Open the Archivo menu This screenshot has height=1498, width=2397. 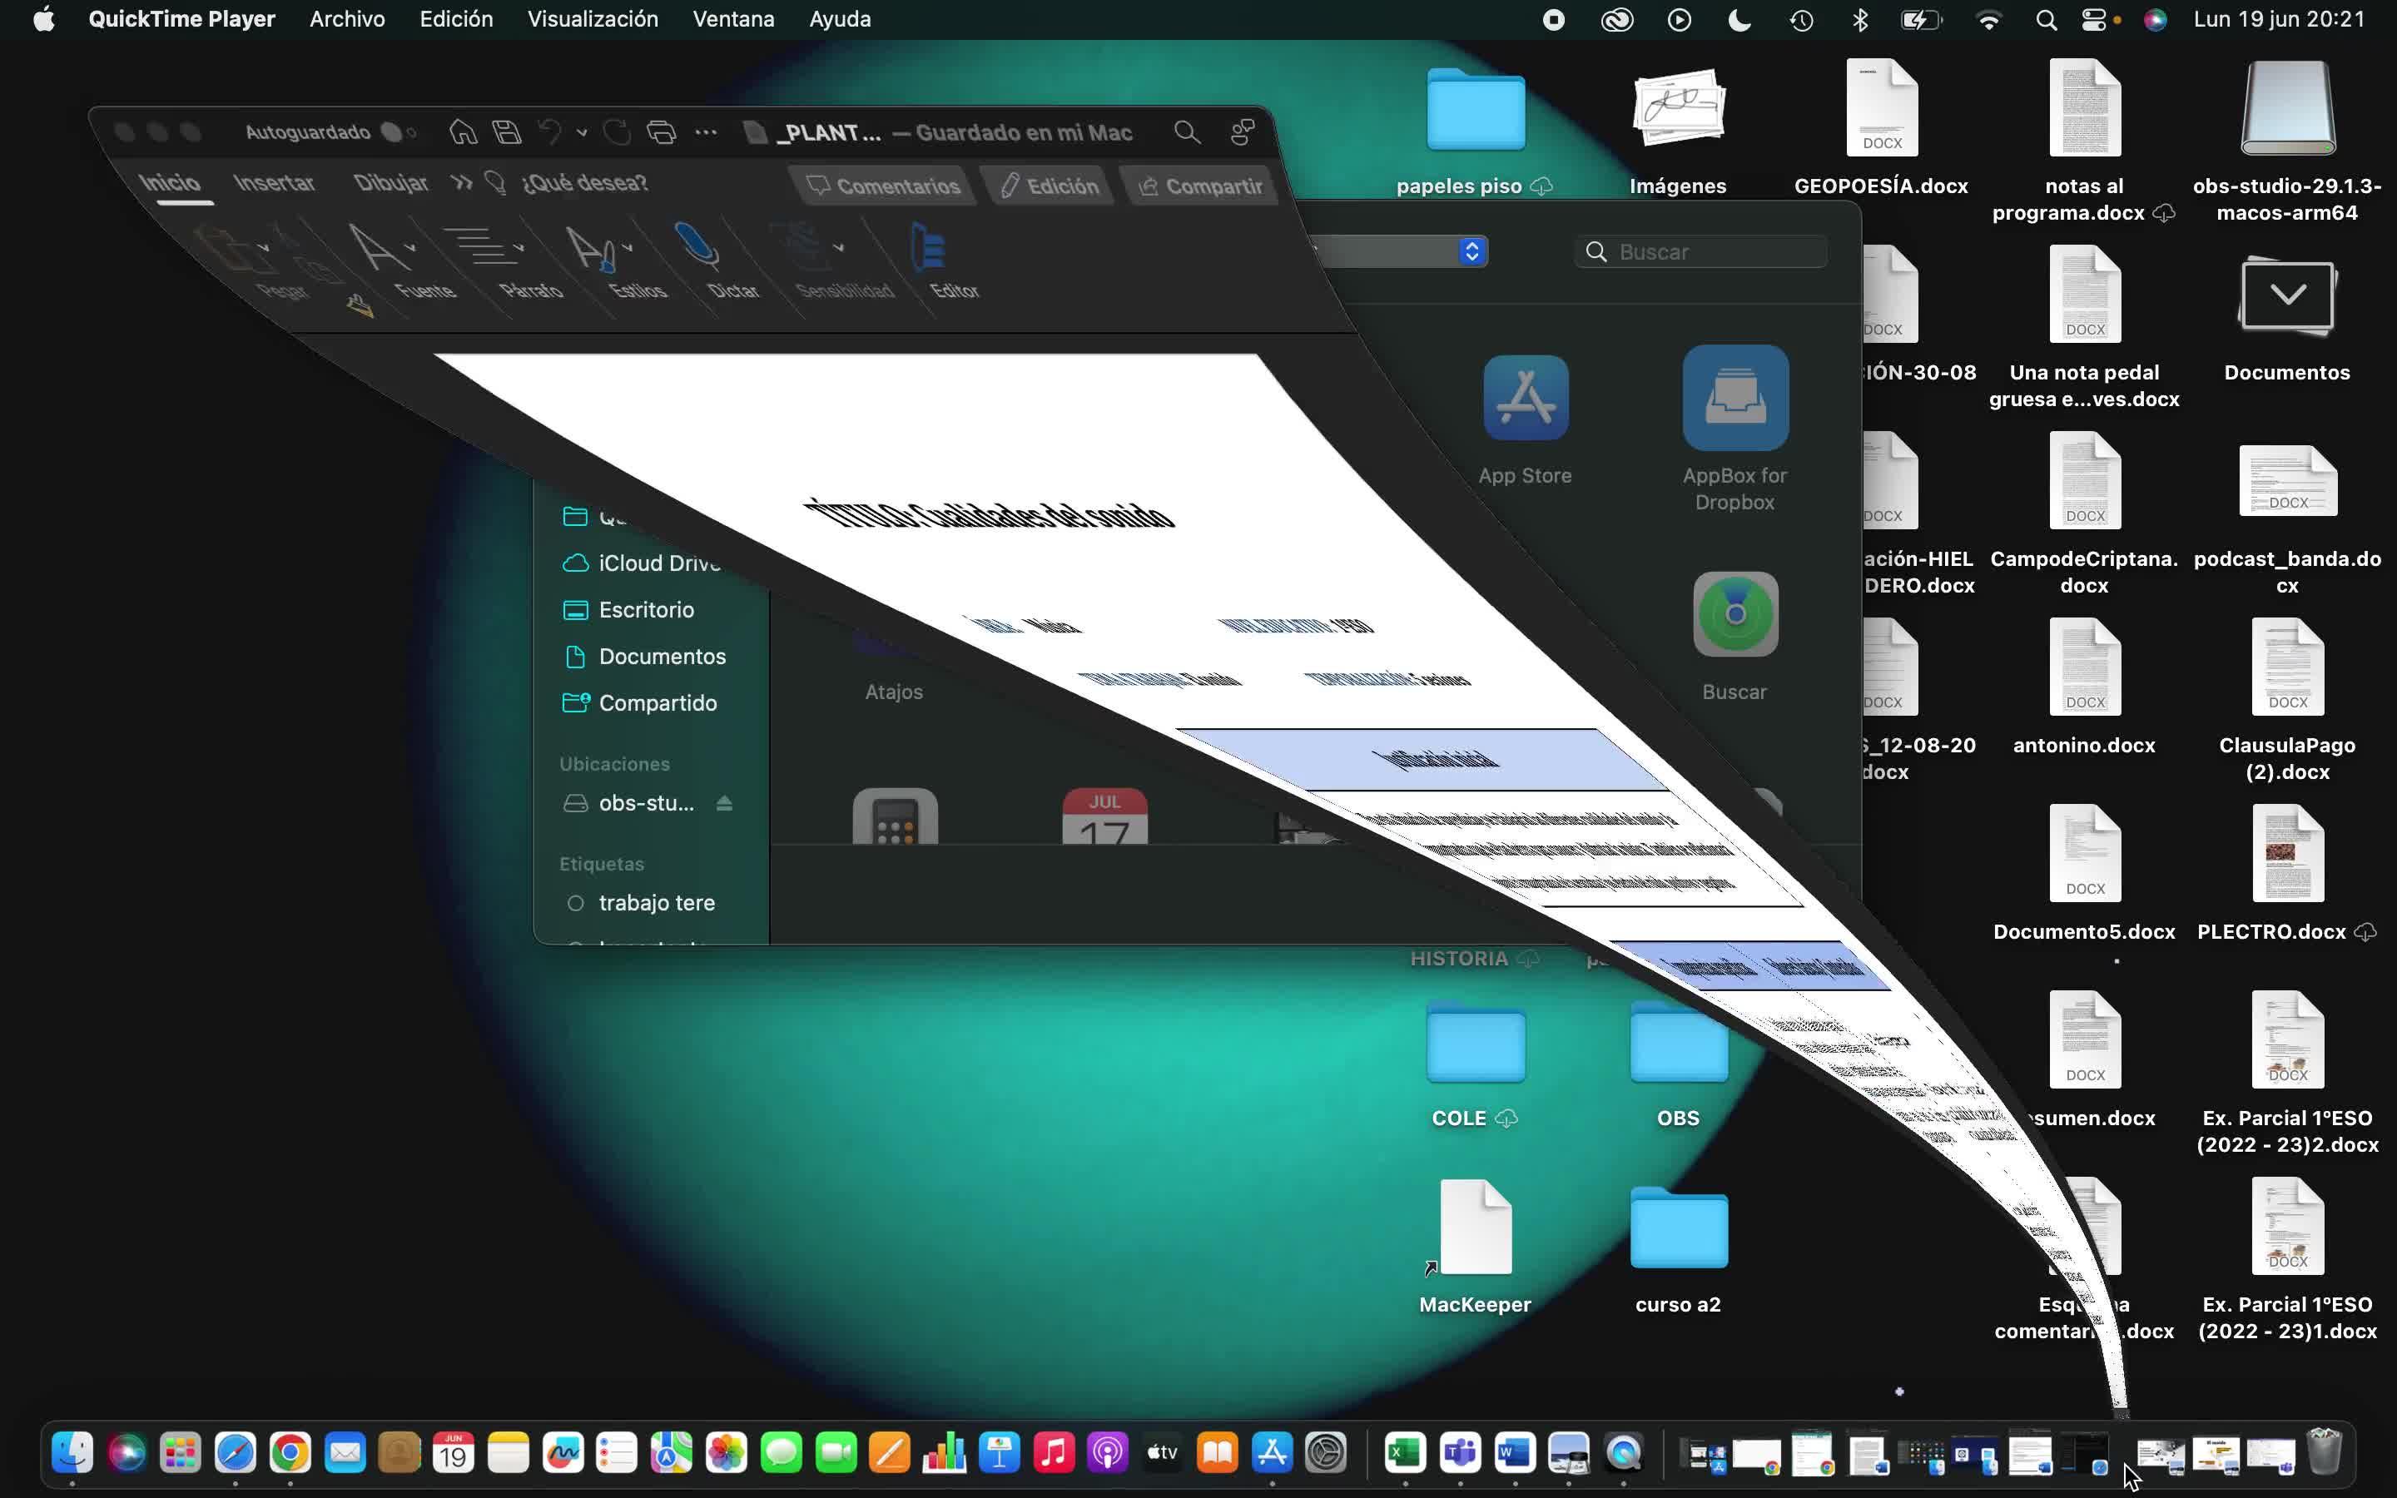(x=347, y=20)
